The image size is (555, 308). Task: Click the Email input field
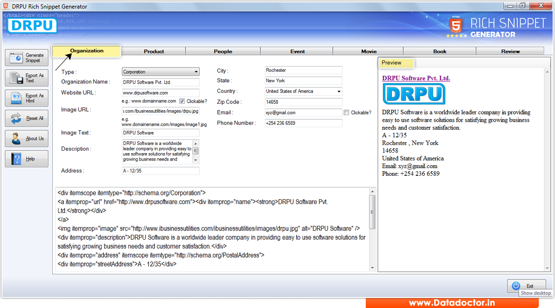pos(303,113)
